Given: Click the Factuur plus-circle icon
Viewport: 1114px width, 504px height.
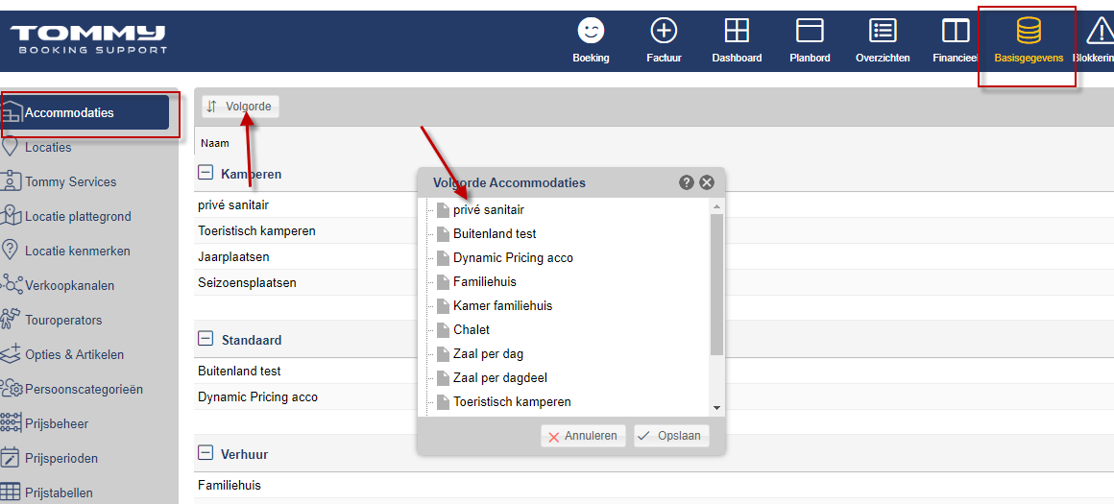Looking at the screenshot, I should point(664,31).
